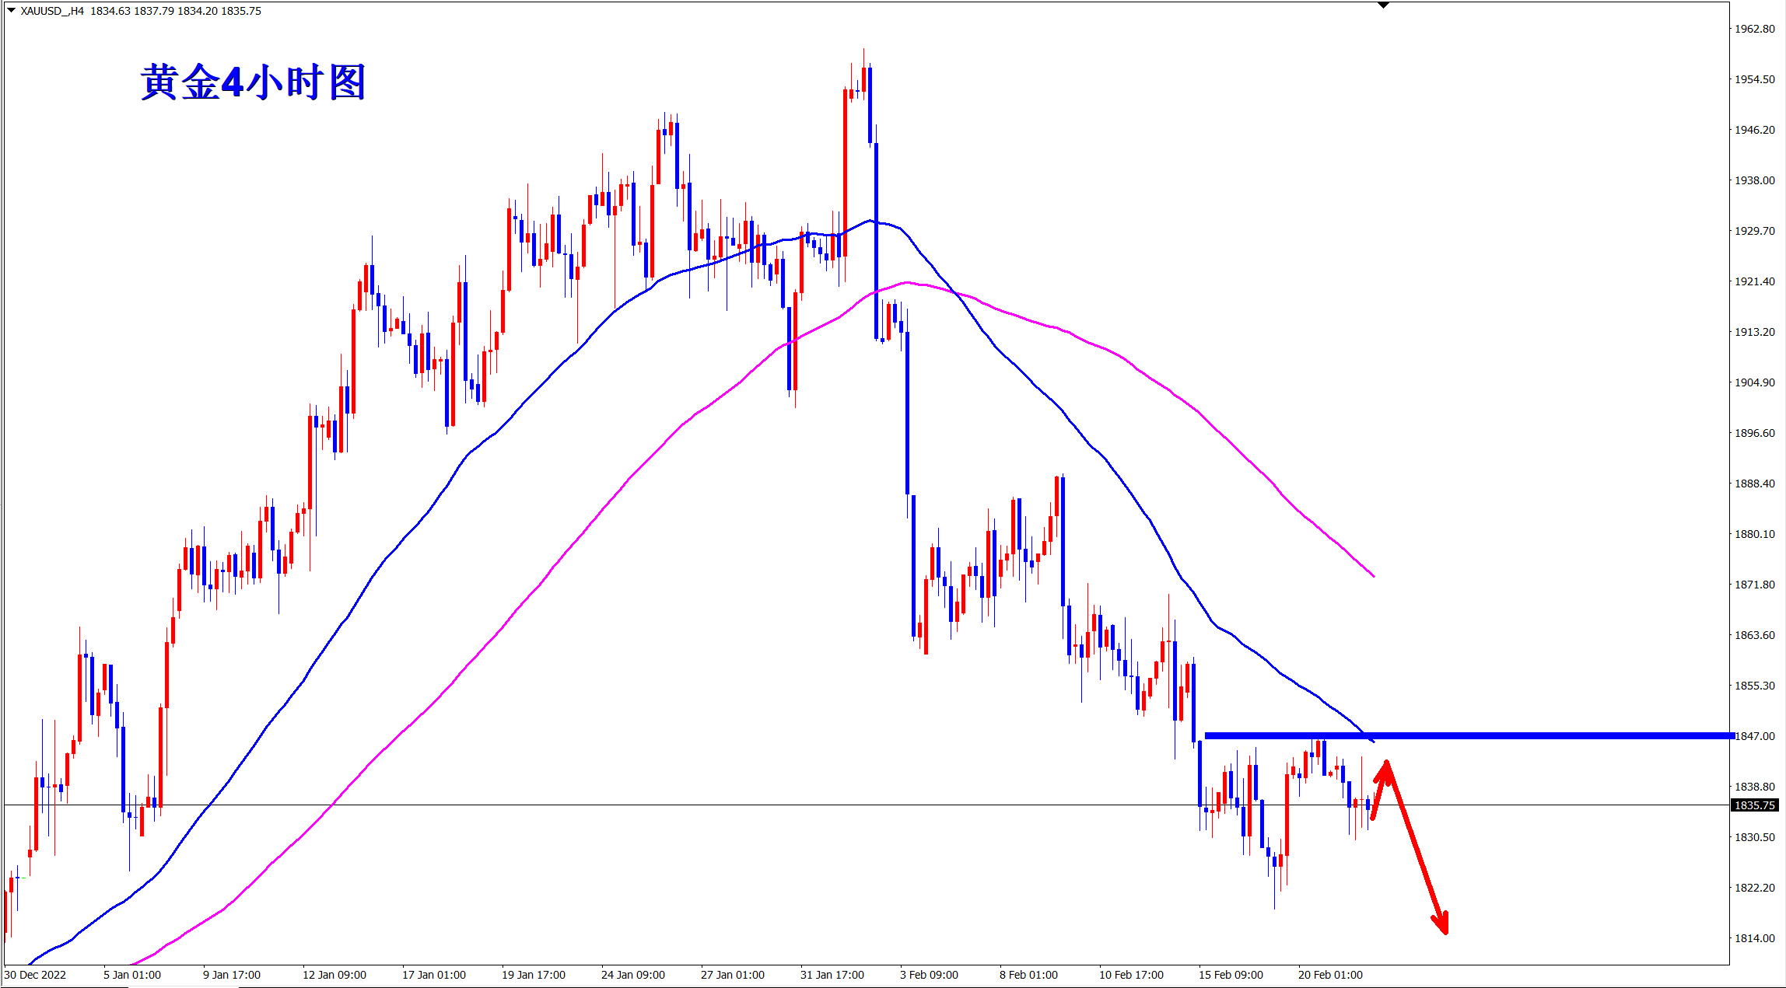Click the chart shift triangle marker
The width and height of the screenshot is (1786, 988).
tap(1383, 5)
